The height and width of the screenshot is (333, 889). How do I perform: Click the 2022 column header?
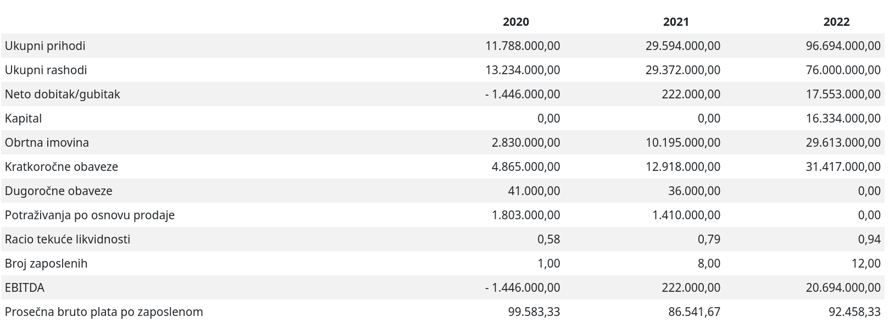[x=836, y=22]
